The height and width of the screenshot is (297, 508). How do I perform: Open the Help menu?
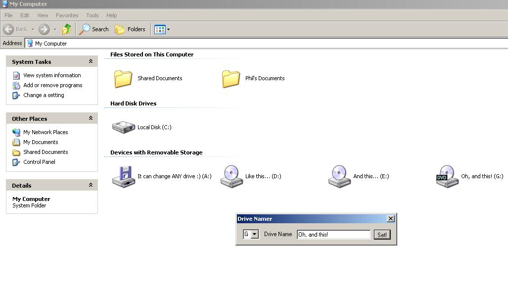(x=111, y=15)
